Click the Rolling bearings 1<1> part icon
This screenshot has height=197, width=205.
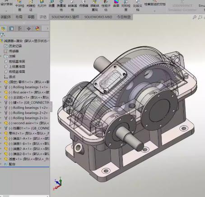6,87
